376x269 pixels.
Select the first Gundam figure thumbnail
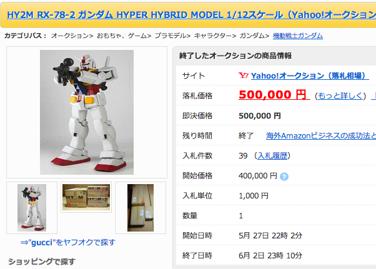pos(32,208)
